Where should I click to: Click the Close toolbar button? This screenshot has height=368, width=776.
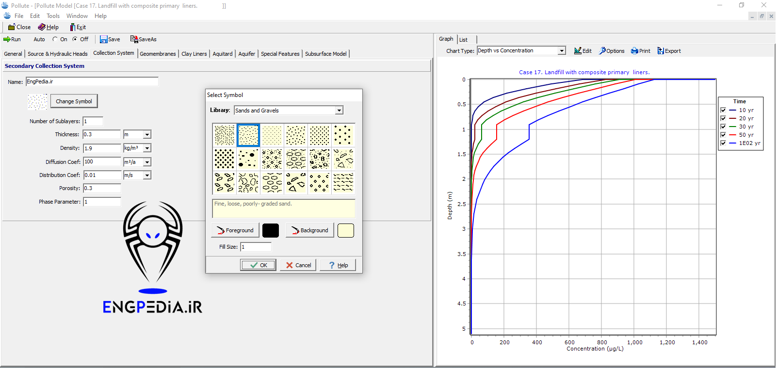point(19,27)
